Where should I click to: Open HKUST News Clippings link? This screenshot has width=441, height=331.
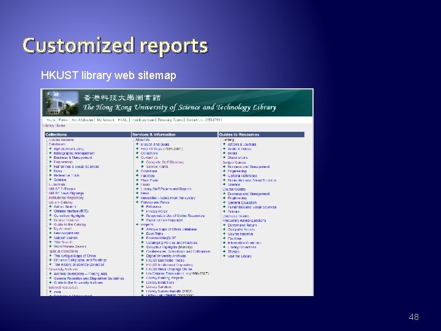click(x=66, y=193)
